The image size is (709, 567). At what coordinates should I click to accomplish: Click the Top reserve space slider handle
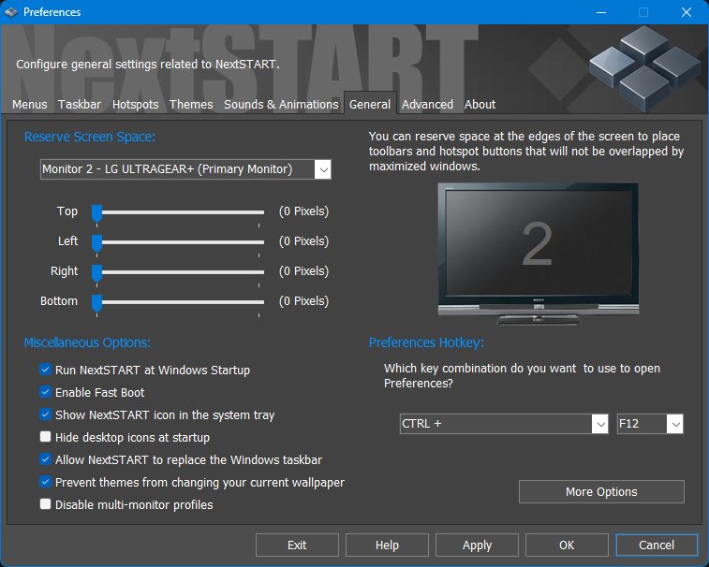pos(96,212)
